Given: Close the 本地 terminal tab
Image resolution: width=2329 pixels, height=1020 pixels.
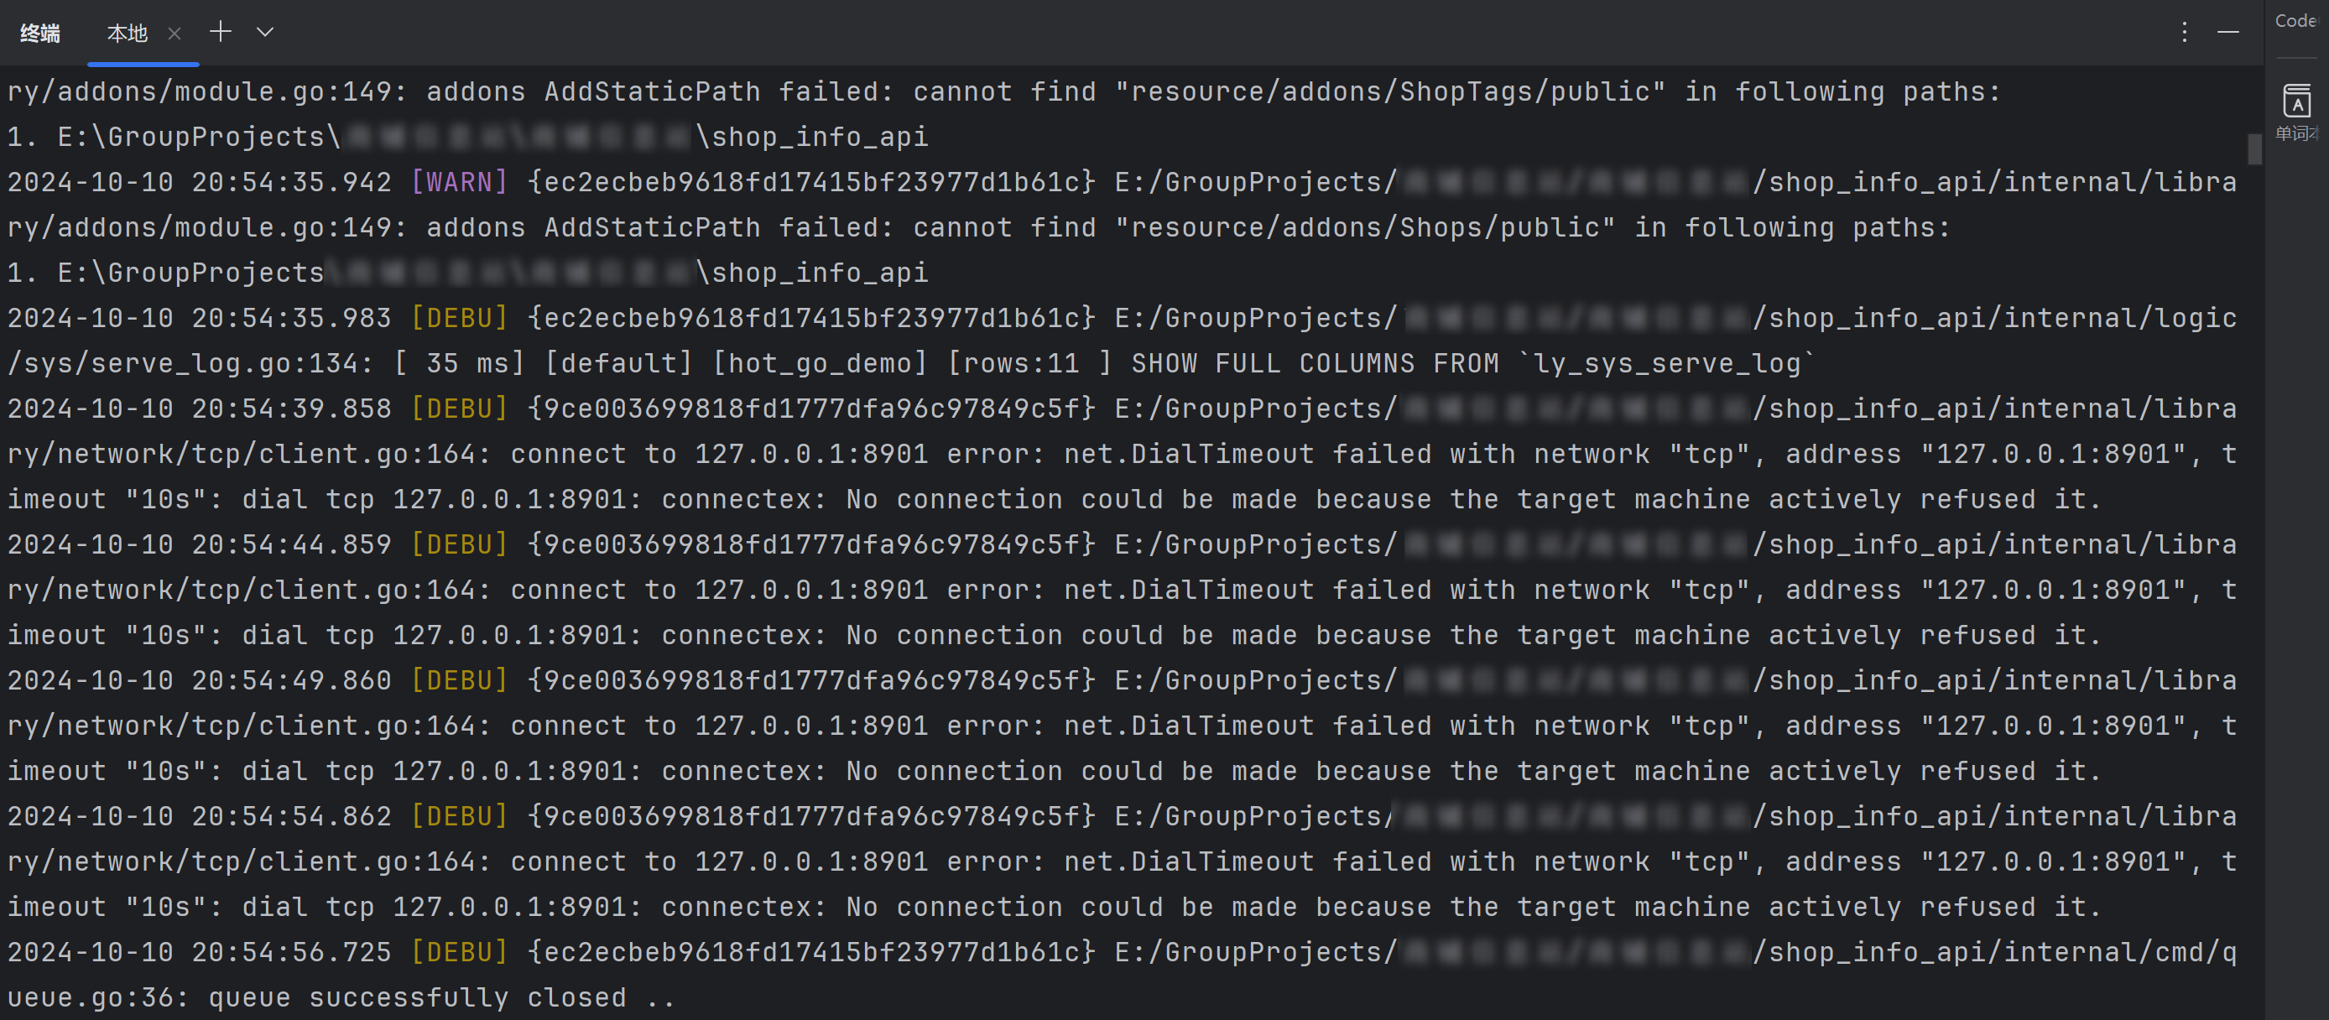Looking at the screenshot, I should coord(175,34).
